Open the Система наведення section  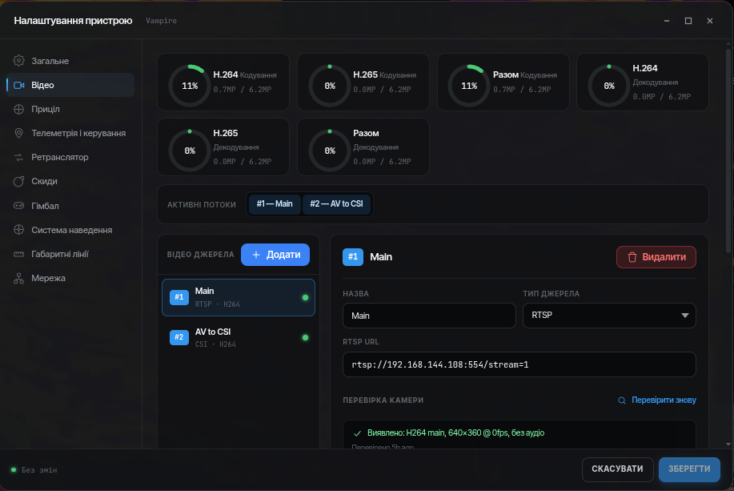(x=70, y=230)
